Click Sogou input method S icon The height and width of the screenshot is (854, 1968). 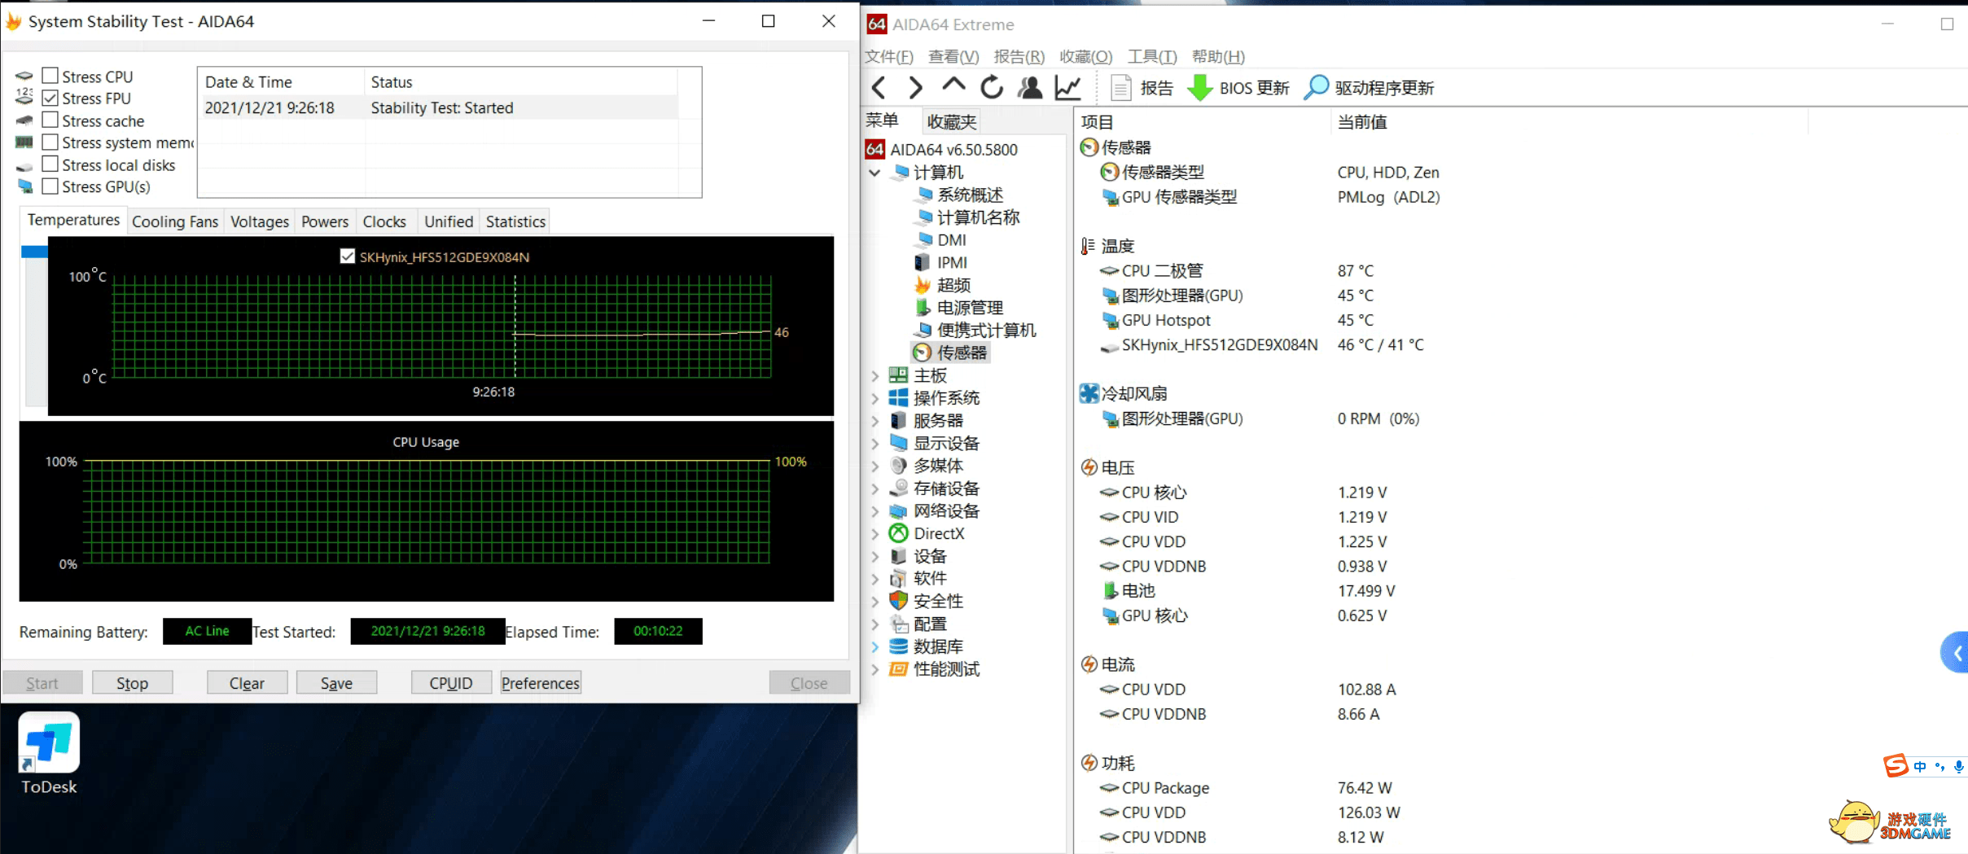[x=1896, y=766]
